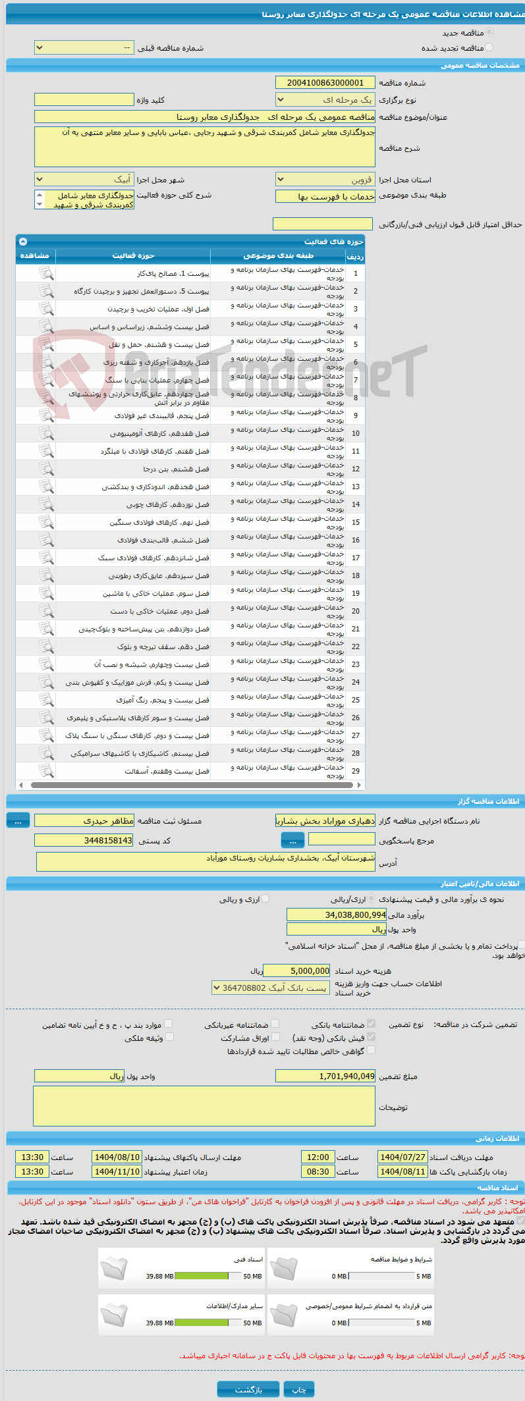Select مناقصه تجدید شده radio button
Viewport: 525px width, 1401px height.
[489, 47]
